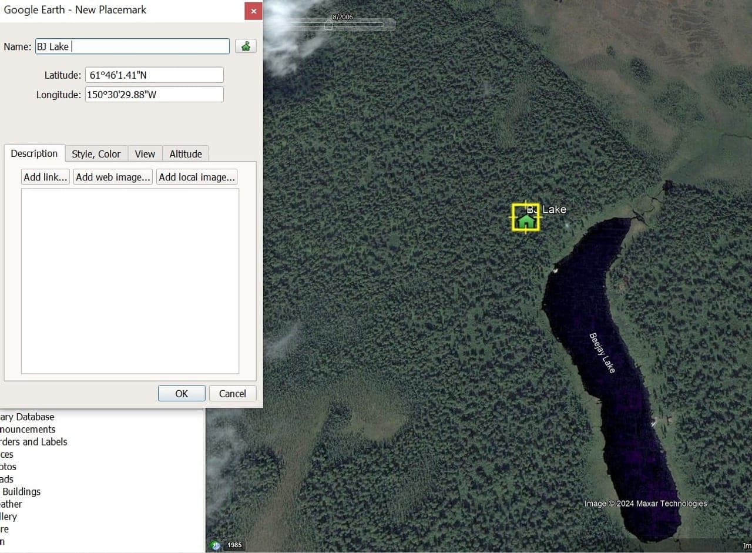Click the Add web image... button
The image size is (752, 553).
coord(113,177)
